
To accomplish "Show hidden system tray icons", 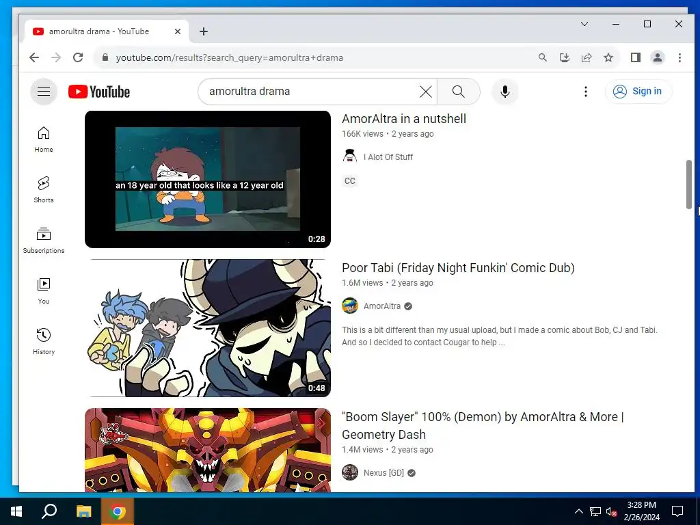I will (x=578, y=511).
